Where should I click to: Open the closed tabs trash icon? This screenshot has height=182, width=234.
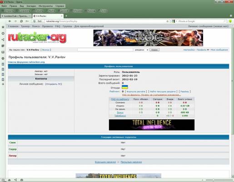[231, 16]
